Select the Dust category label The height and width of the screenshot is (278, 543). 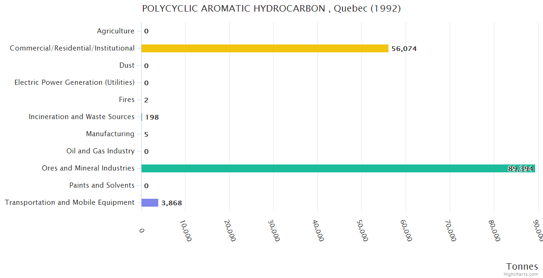point(127,65)
